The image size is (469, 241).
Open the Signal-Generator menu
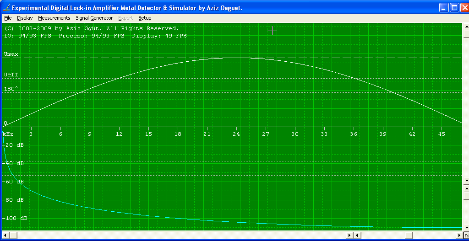tap(94, 18)
